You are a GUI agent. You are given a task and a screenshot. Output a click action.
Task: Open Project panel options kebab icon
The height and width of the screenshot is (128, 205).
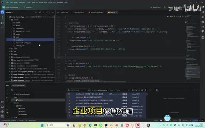coord(49,12)
